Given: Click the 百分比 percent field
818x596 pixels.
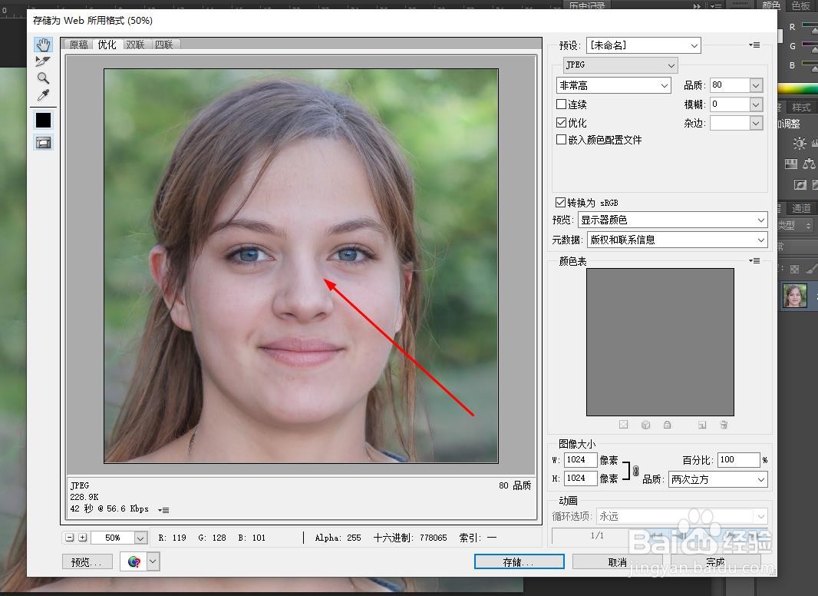Looking at the screenshot, I should point(738,459).
